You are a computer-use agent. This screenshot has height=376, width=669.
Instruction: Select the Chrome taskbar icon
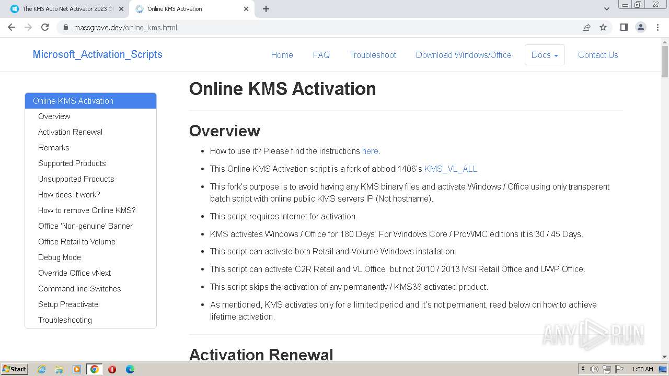[95, 369]
